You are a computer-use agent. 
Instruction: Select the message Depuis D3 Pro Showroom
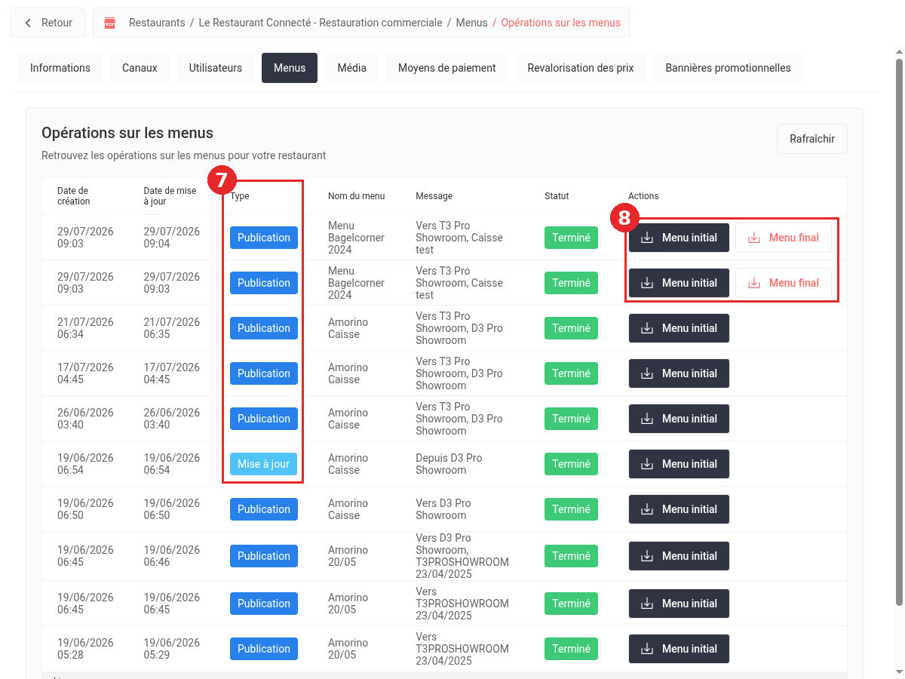click(x=449, y=464)
